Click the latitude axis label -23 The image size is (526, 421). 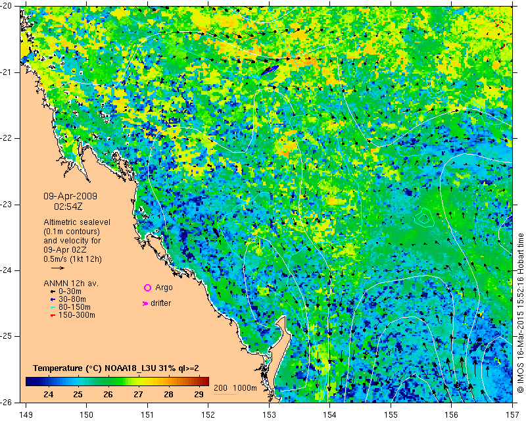[x=6, y=205]
